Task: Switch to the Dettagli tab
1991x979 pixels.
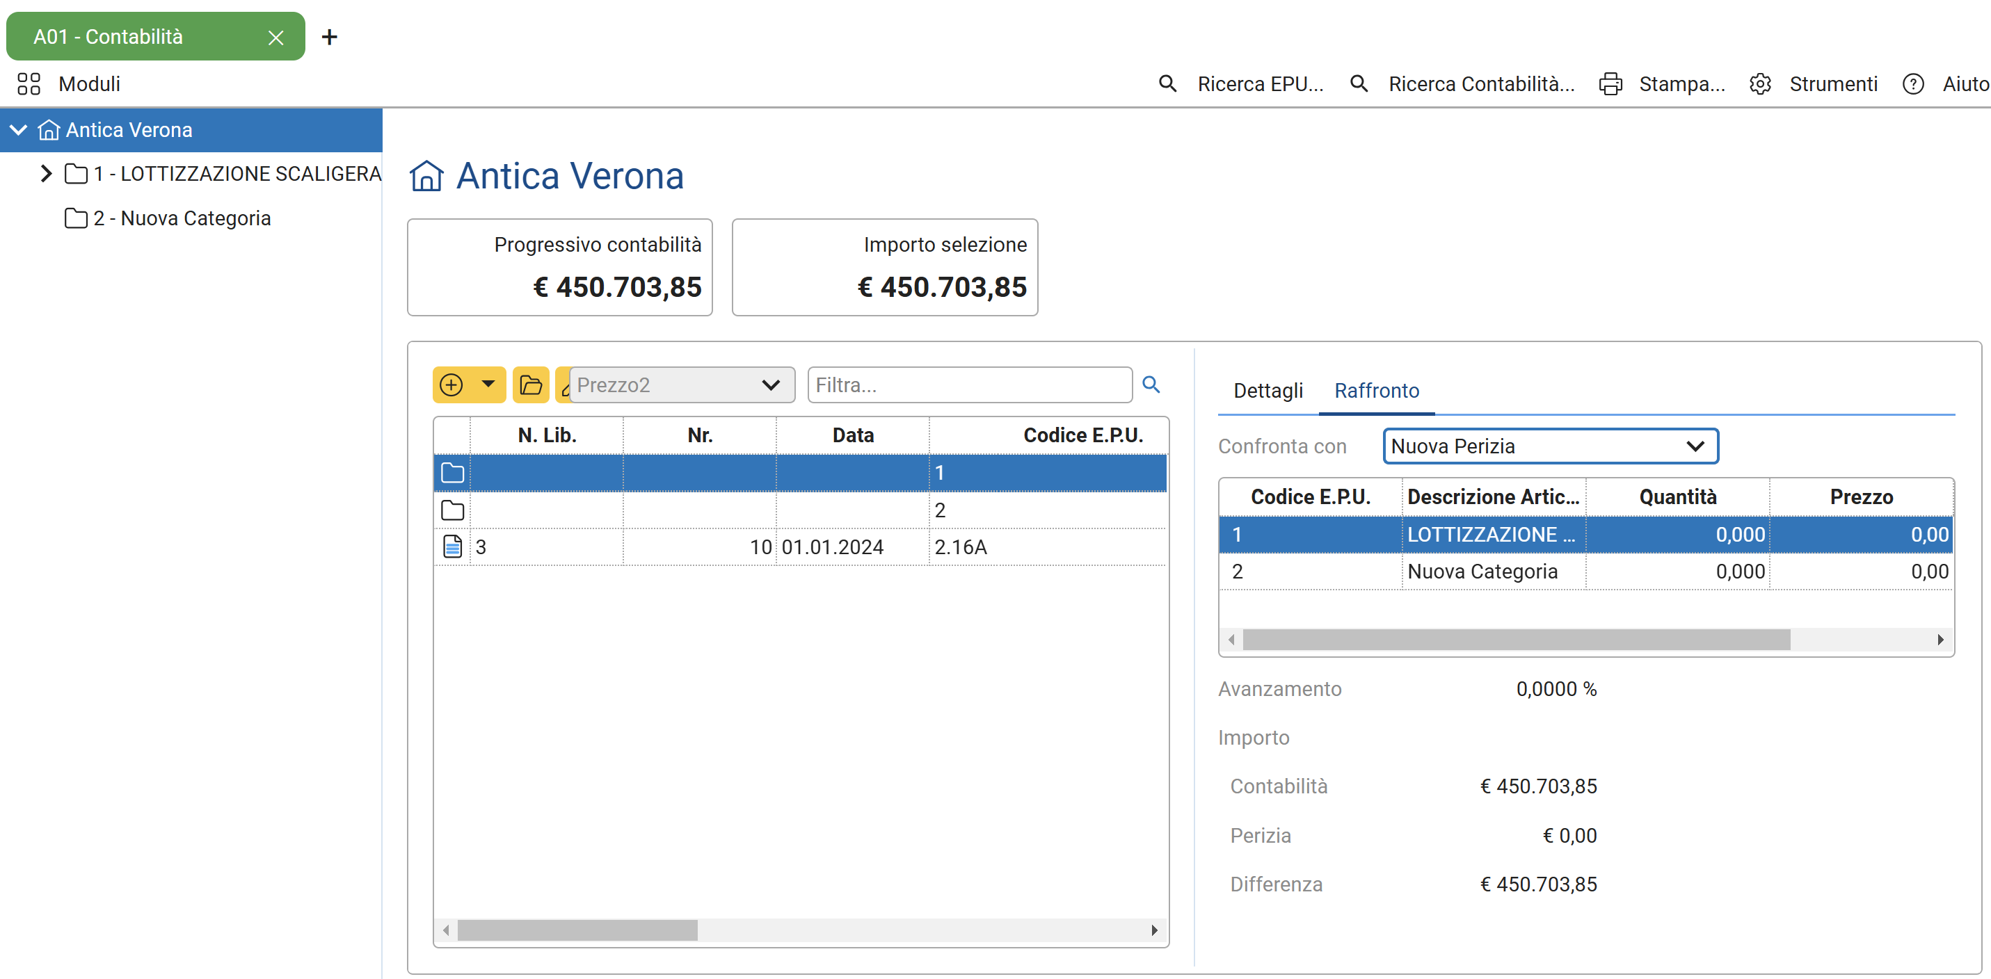Action: coord(1268,391)
